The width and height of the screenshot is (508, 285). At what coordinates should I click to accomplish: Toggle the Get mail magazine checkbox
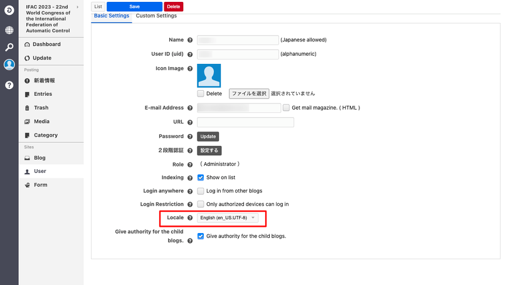tap(287, 108)
